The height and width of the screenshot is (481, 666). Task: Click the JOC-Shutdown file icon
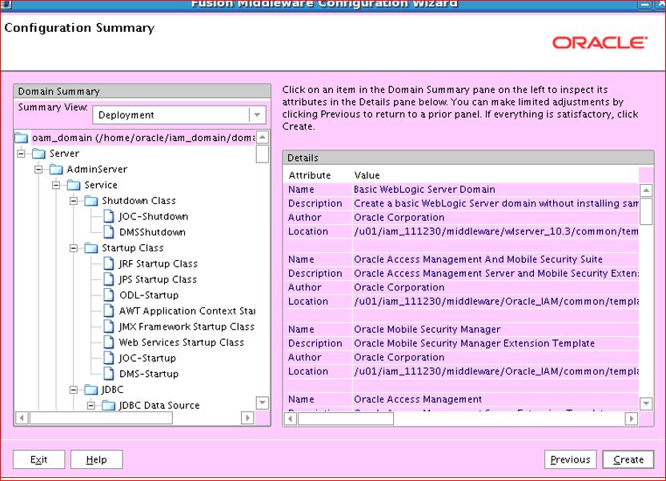[x=109, y=216]
